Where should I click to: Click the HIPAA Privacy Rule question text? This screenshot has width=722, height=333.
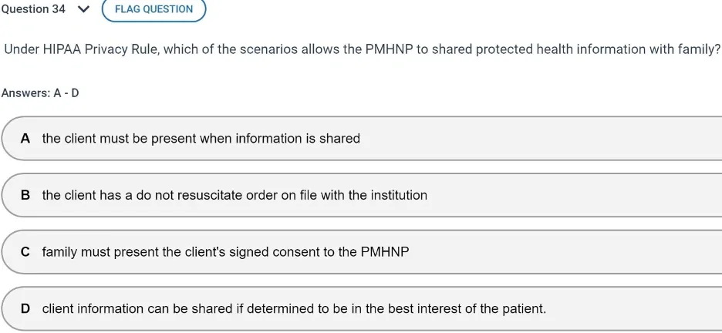[x=362, y=49]
